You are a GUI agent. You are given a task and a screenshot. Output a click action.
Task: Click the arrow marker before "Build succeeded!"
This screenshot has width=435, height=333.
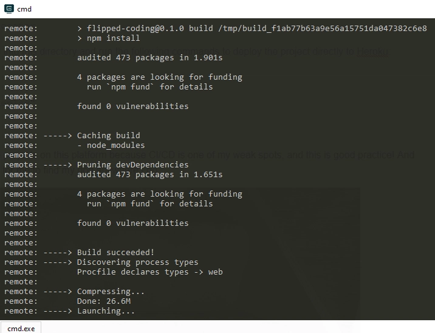58,253
